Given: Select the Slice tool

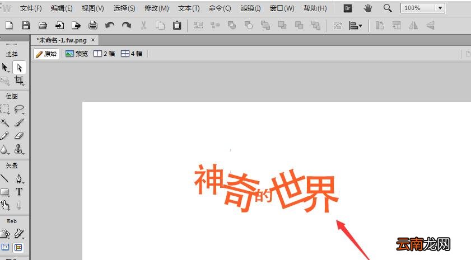Looking at the screenshot, I should click(x=19, y=233).
